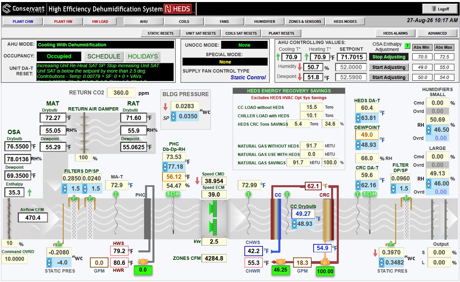Click the 71.7015 temperature setpoint field
Viewport: 460px width, 282px height.
[x=351, y=57]
